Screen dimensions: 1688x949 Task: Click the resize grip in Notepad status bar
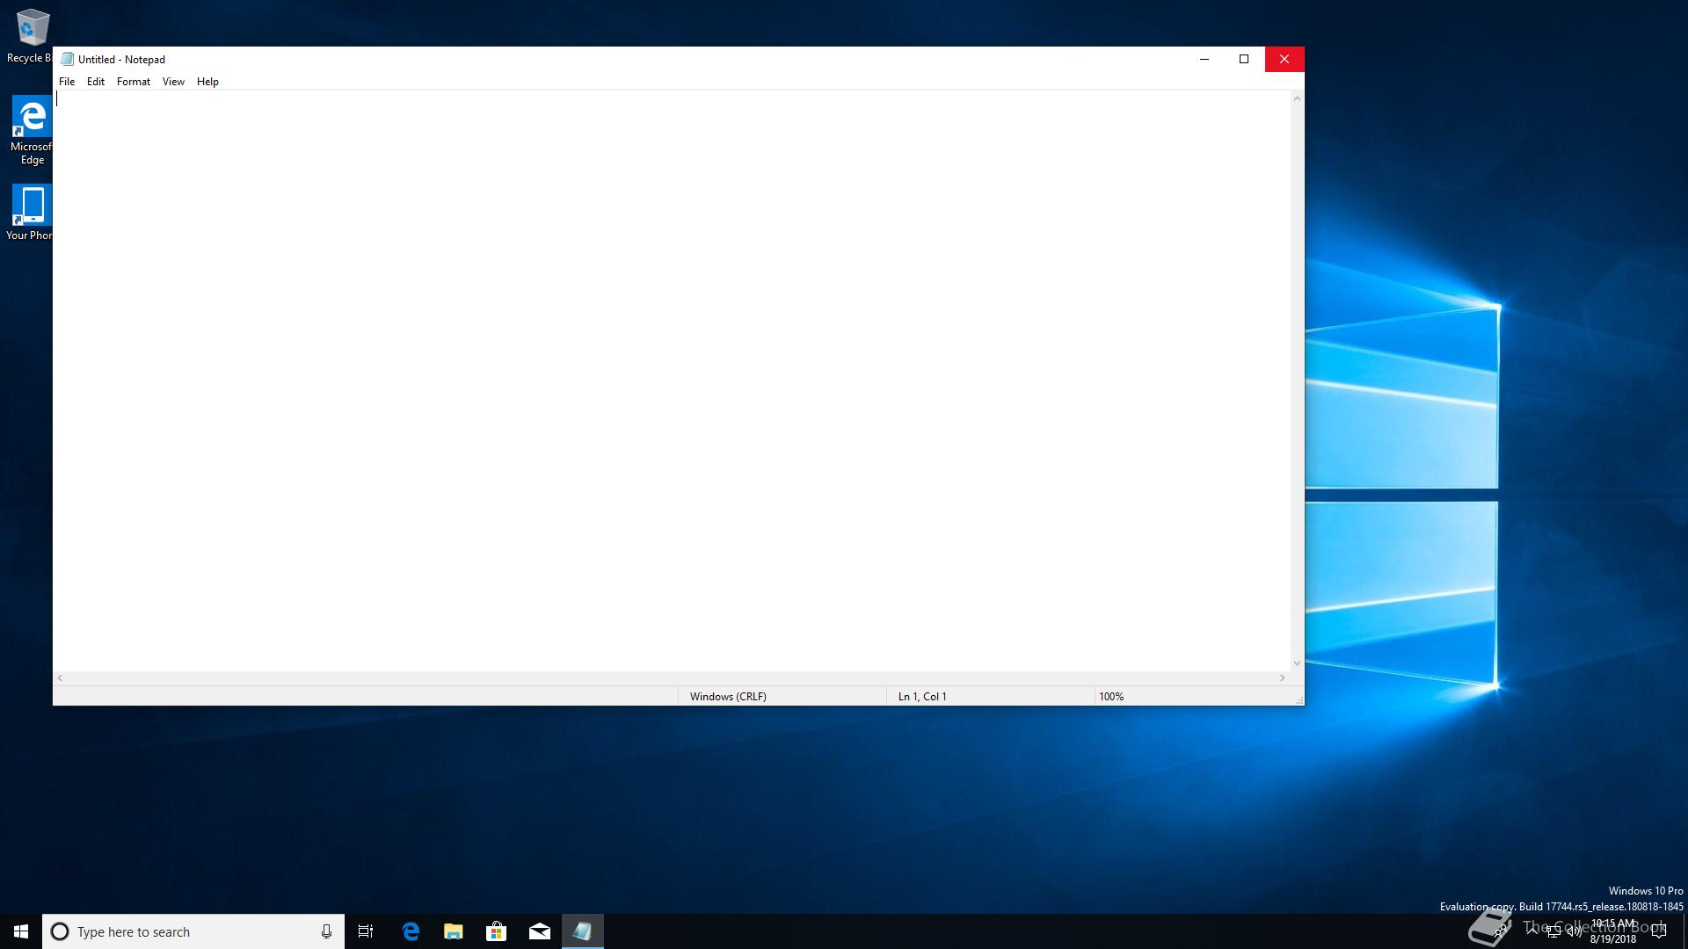[x=1299, y=699]
